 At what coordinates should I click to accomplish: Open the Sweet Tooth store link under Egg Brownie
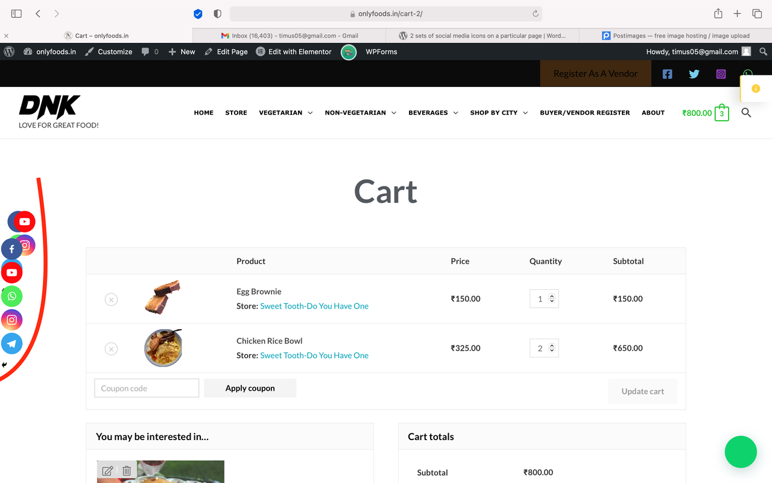pos(314,306)
